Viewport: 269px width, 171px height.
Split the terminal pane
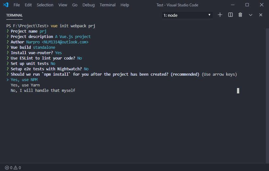[x=230, y=15]
